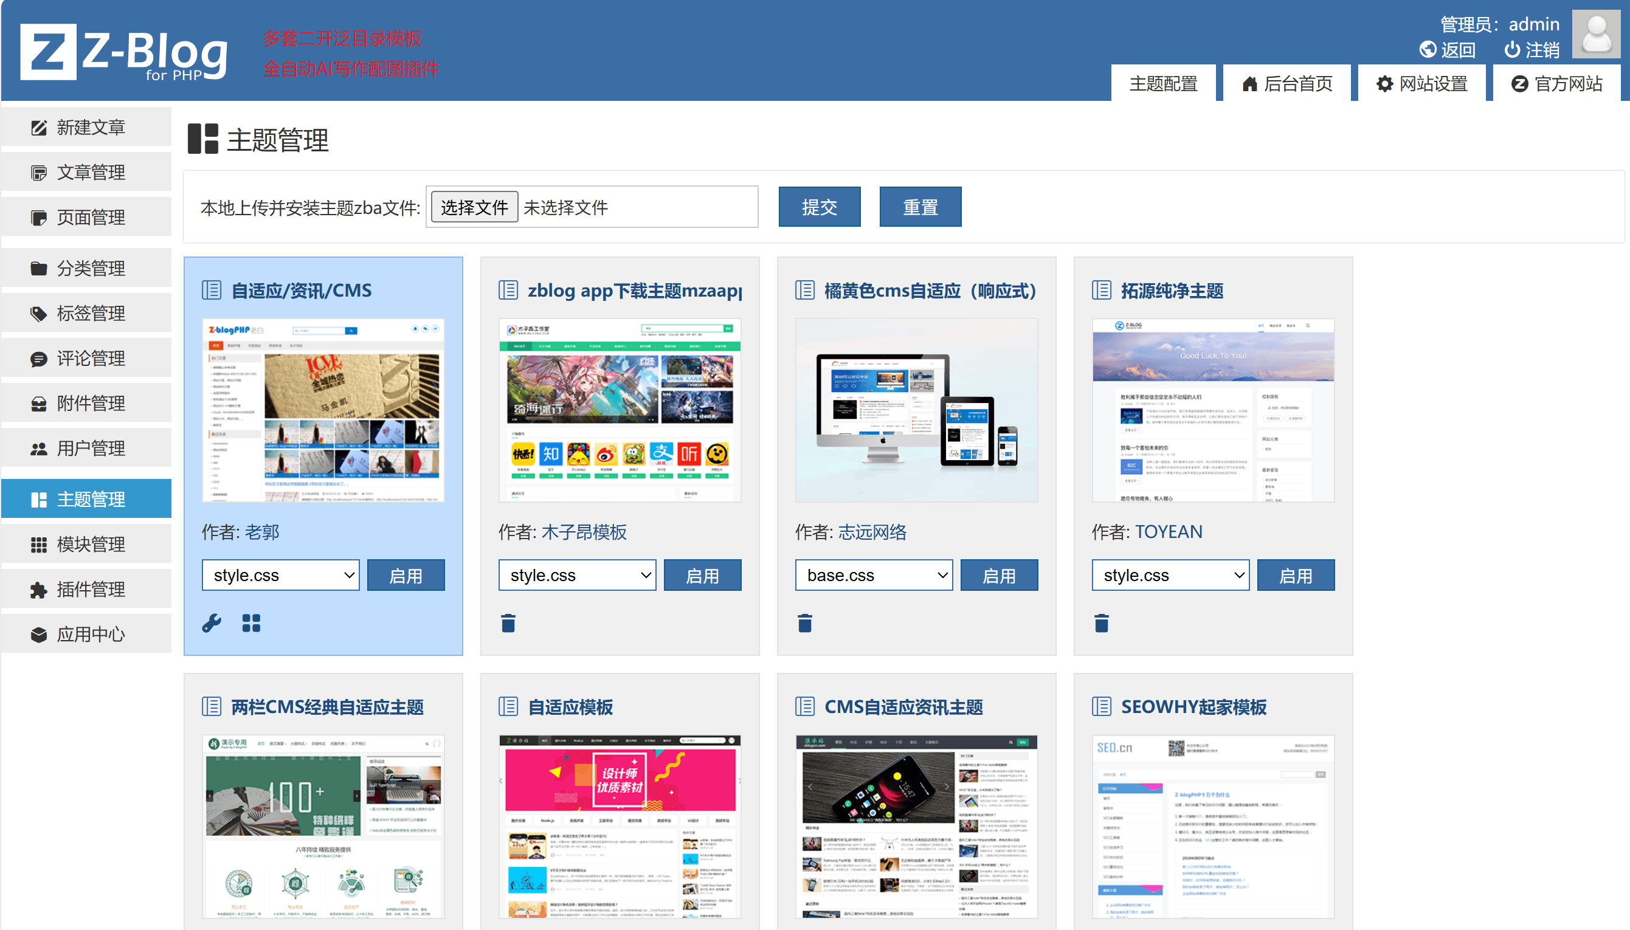Viewport: 1630px width, 930px height.
Task: Expand base.css dropdown for 橘黄色cms theme
Action: point(873,576)
